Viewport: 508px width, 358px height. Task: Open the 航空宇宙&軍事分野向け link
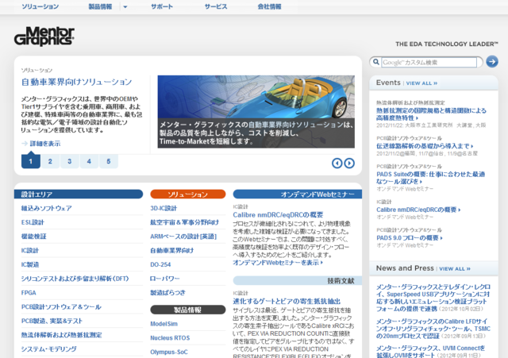point(184,222)
